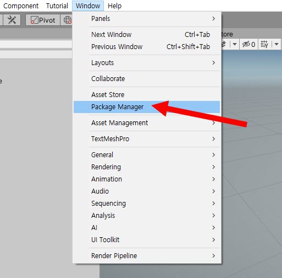Click the Ctrl+Shift+Tab shortcut label
The image size is (282, 278).
pyautogui.click(x=188, y=47)
